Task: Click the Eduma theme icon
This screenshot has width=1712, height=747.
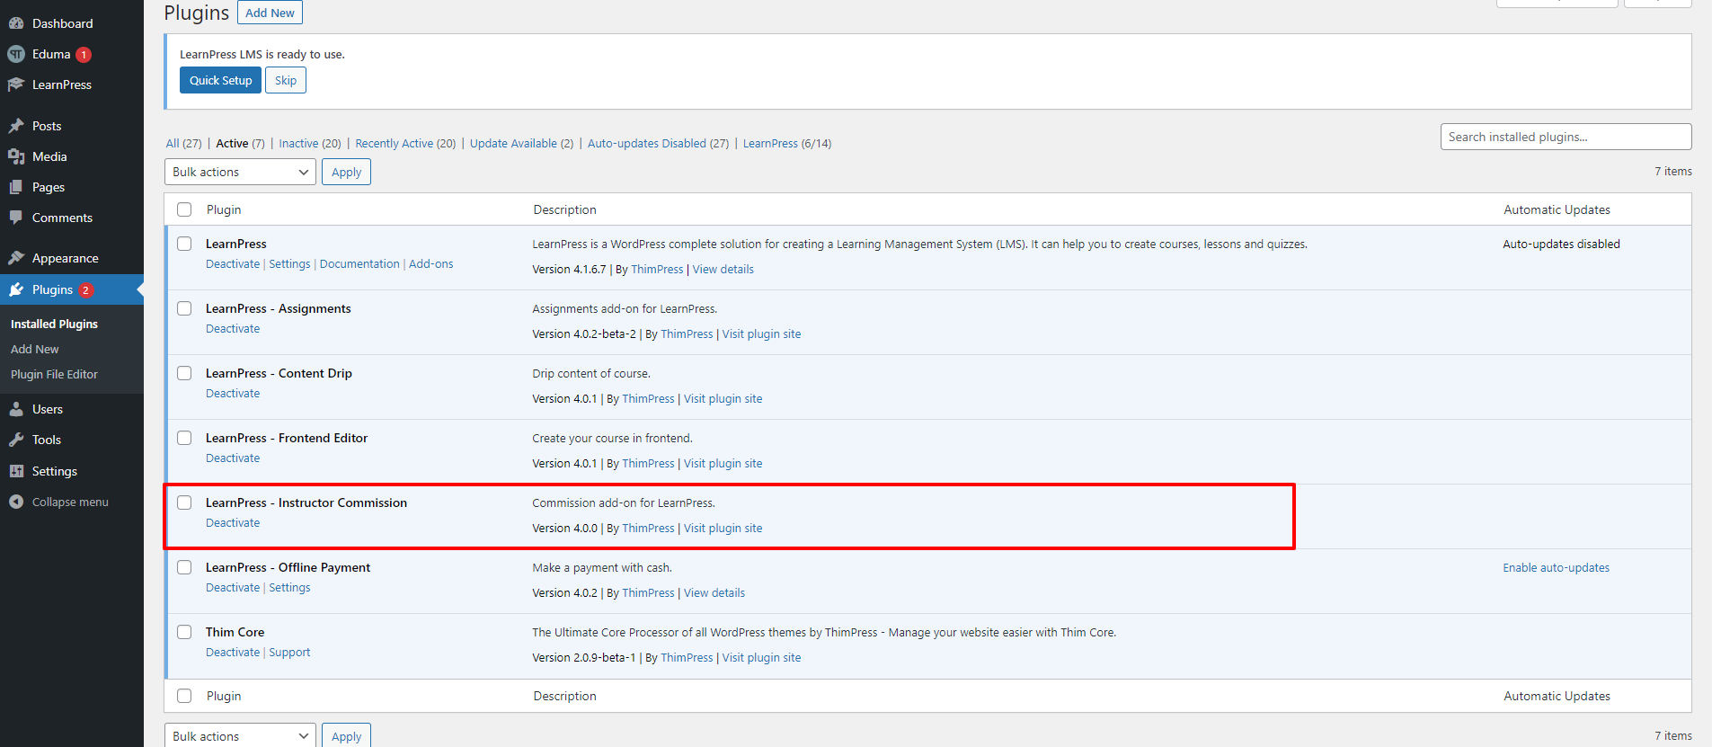Action: tap(16, 54)
